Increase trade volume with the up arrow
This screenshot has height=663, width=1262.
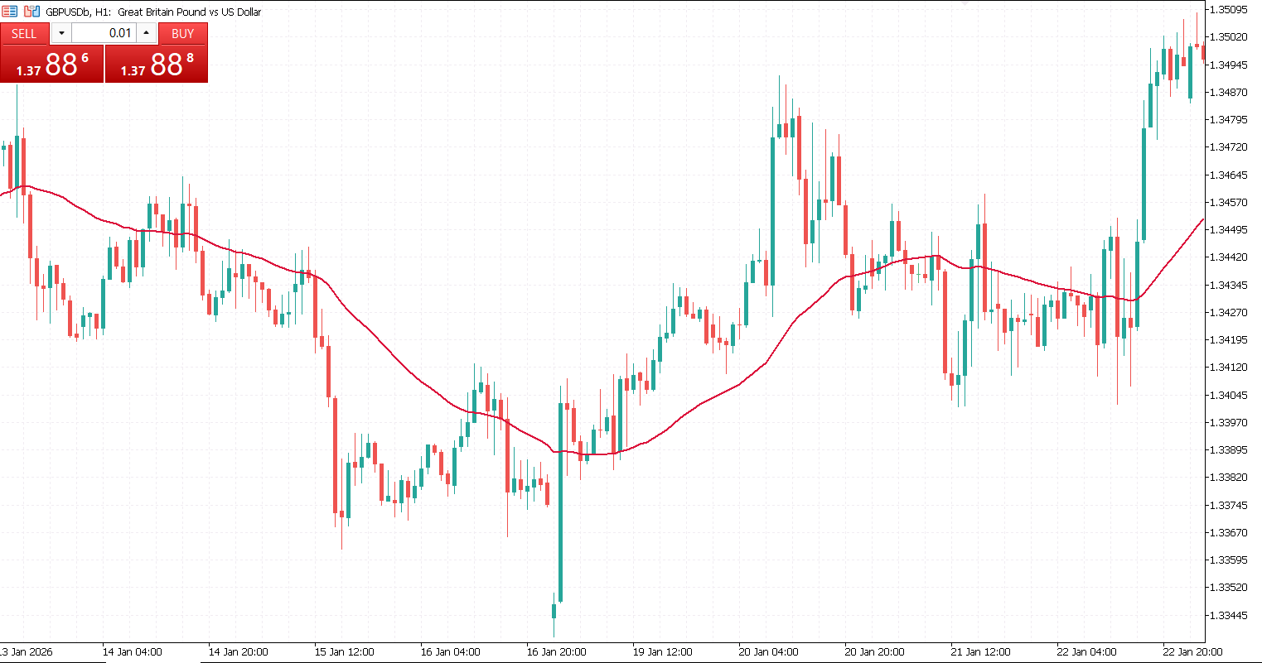147,33
